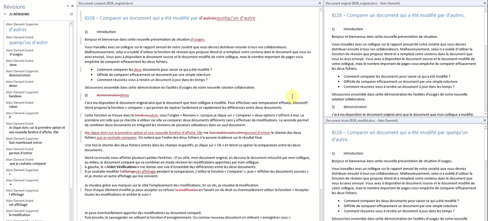488x221 pixels.
Task: Select the inserted revision "cet affichage"
Action: [x=18, y=205]
